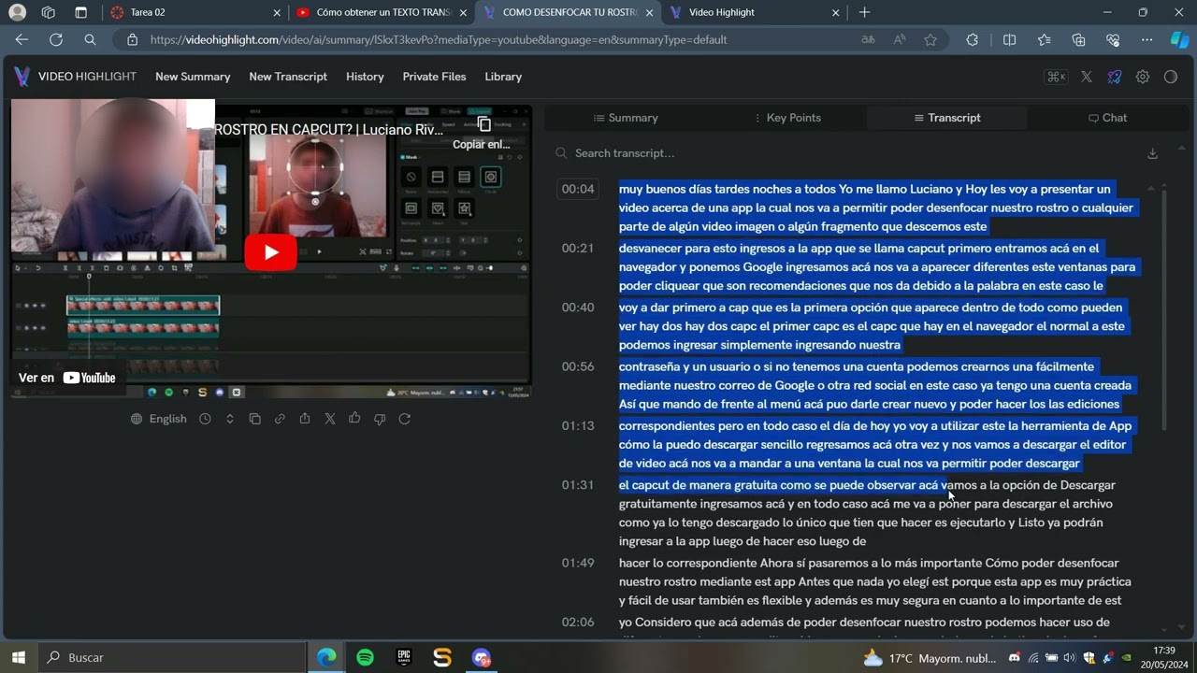This screenshot has width=1197, height=673.
Task: Select the Transcript tab
Action: (946, 118)
